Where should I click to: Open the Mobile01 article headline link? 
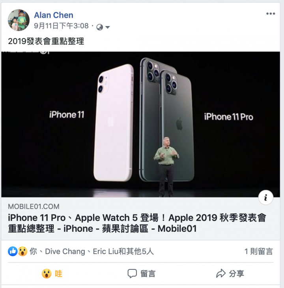tap(137, 223)
